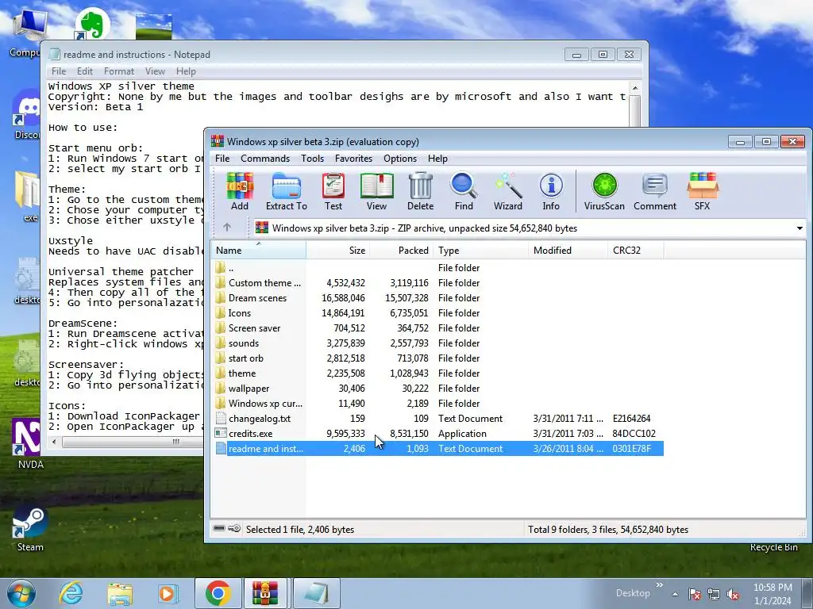Viewport: 813px width, 609px height.
Task: Select the theme folder row
Action: click(x=437, y=373)
